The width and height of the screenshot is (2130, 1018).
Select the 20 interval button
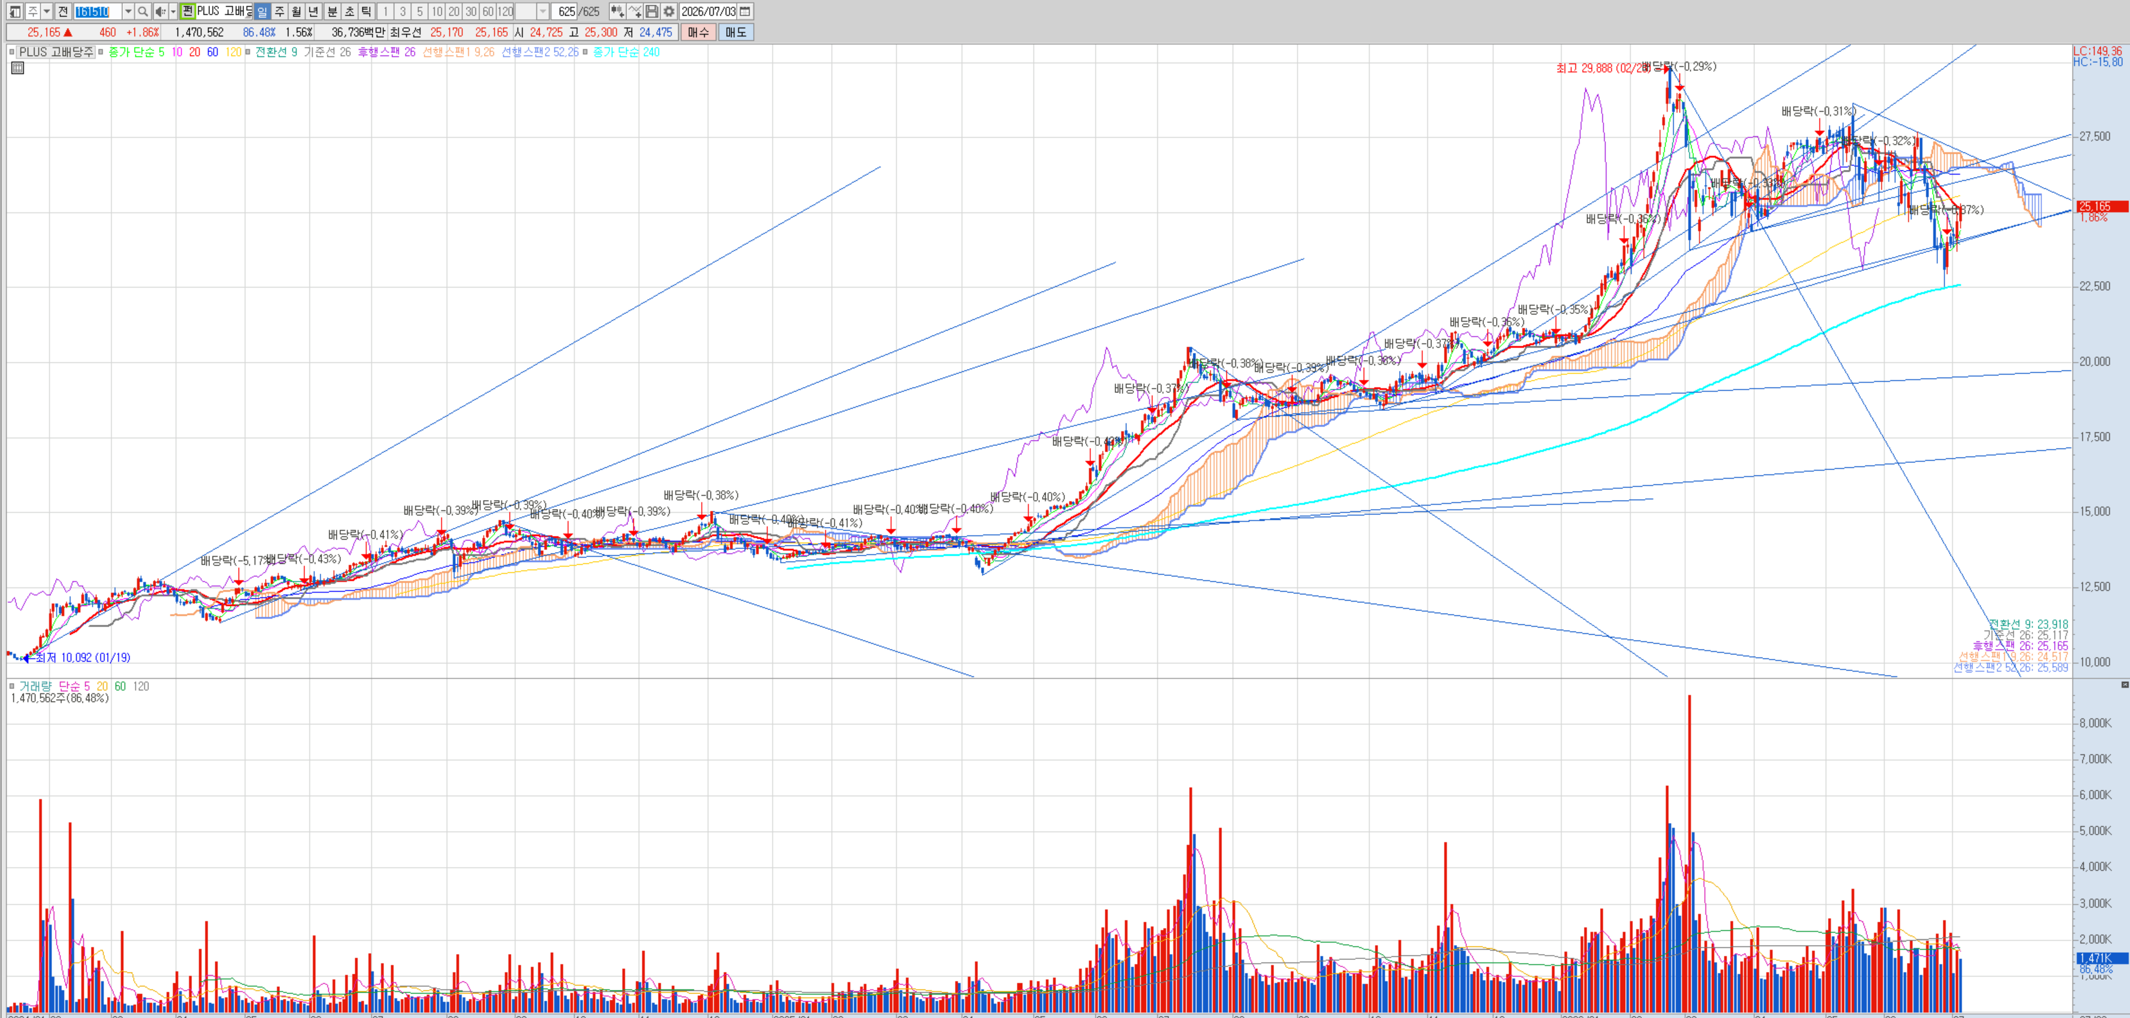(454, 11)
